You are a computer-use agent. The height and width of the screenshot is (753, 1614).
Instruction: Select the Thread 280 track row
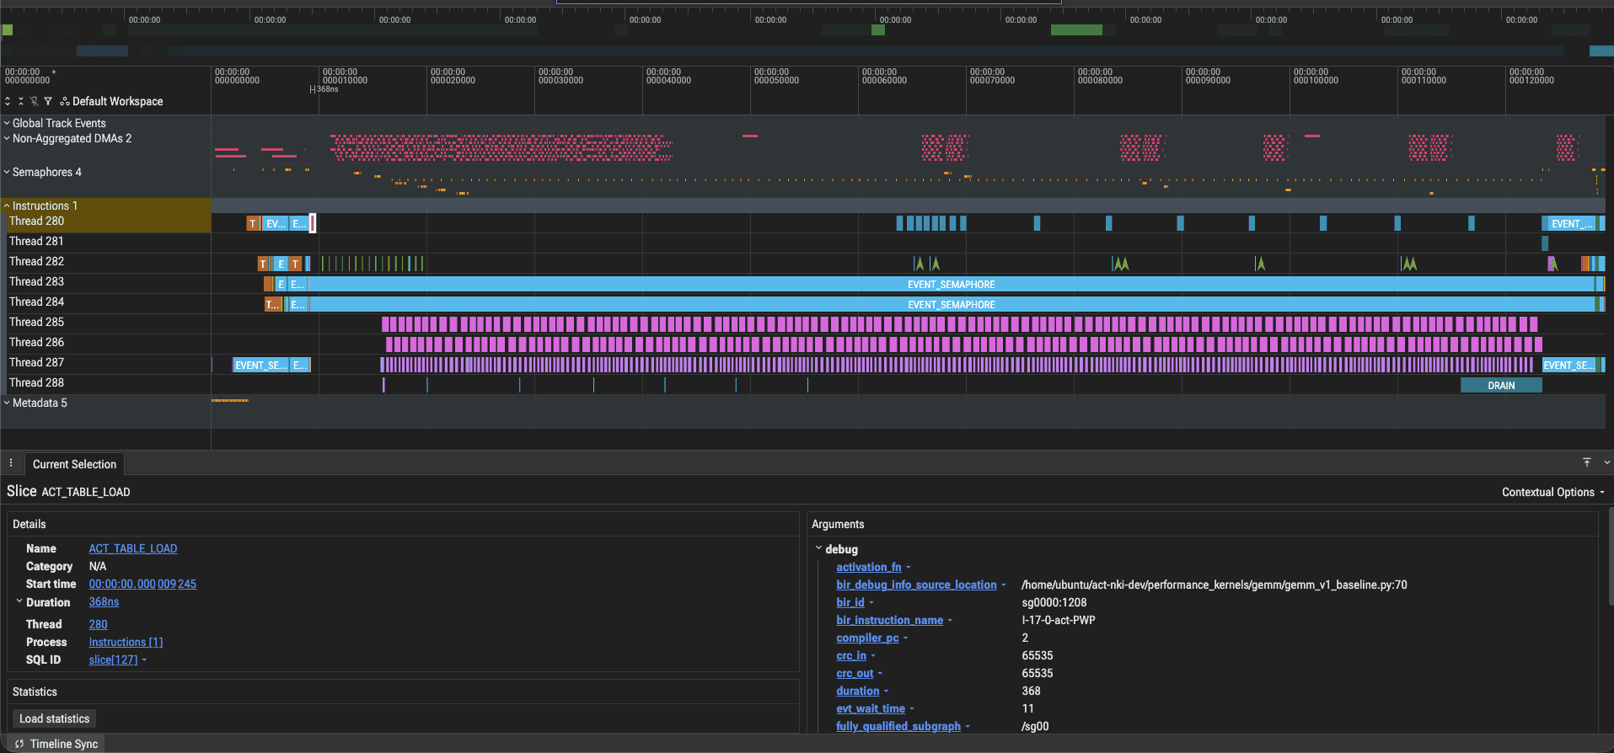105,222
